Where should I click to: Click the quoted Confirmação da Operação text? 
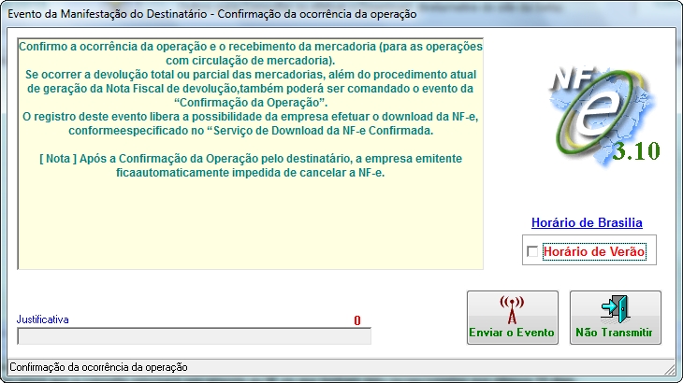[250, 101]
